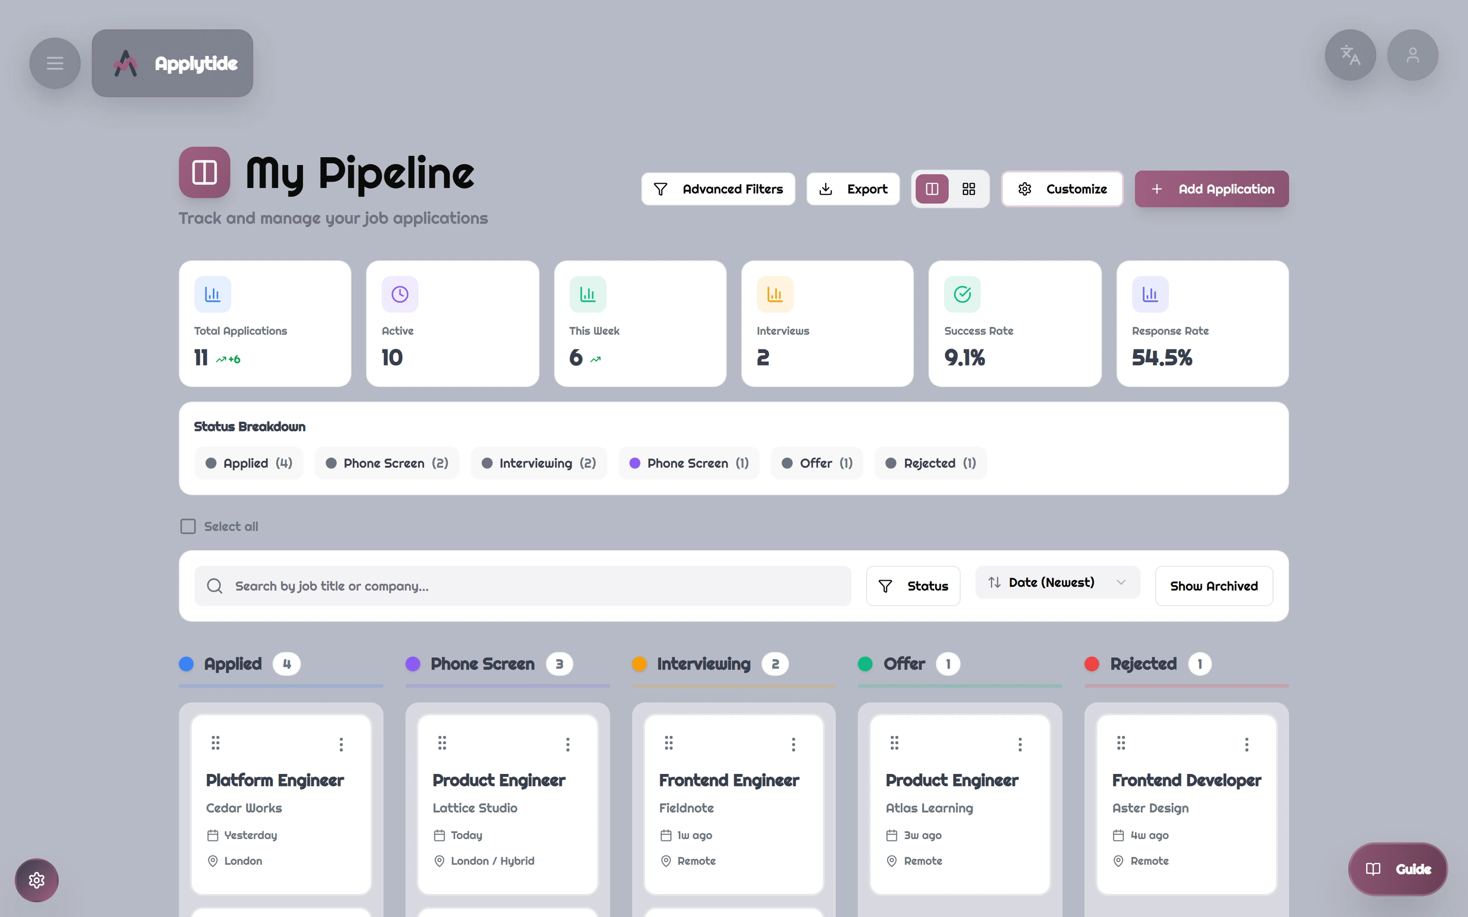Click the Platform Engineer drag handle

pyautogui.click(x=215, y=743)
